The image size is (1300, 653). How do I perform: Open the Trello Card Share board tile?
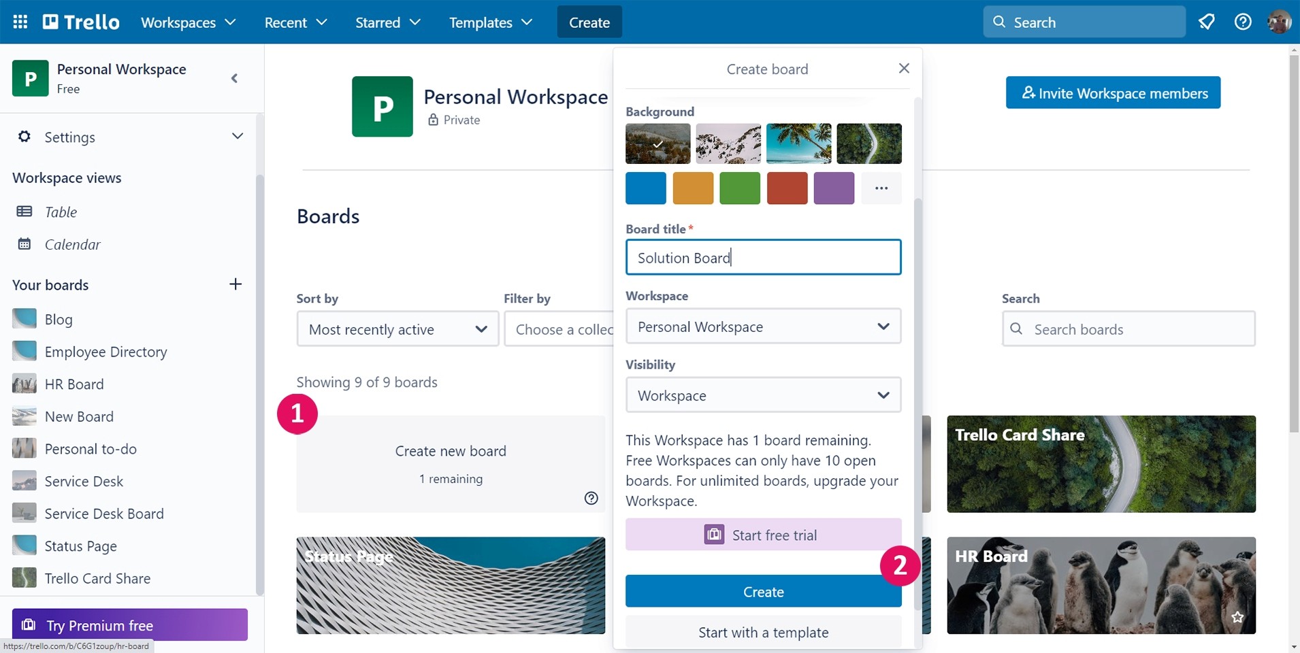click(1101, 464)
